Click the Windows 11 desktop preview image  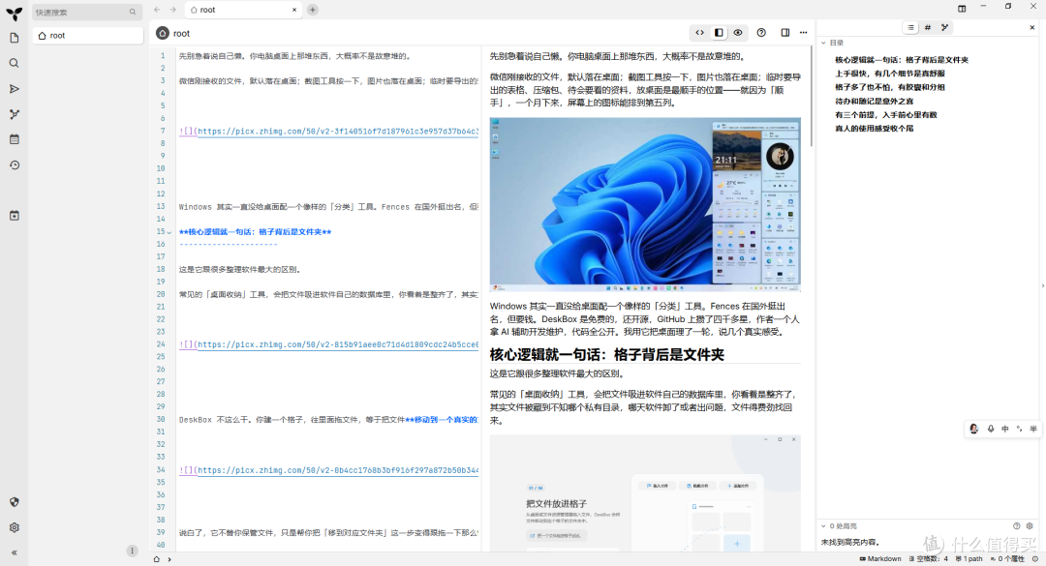(x=645, y=205)
